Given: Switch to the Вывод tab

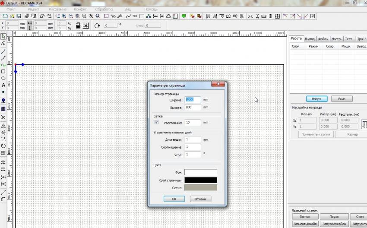Looking at the screenshot, I should pos(310,39).
